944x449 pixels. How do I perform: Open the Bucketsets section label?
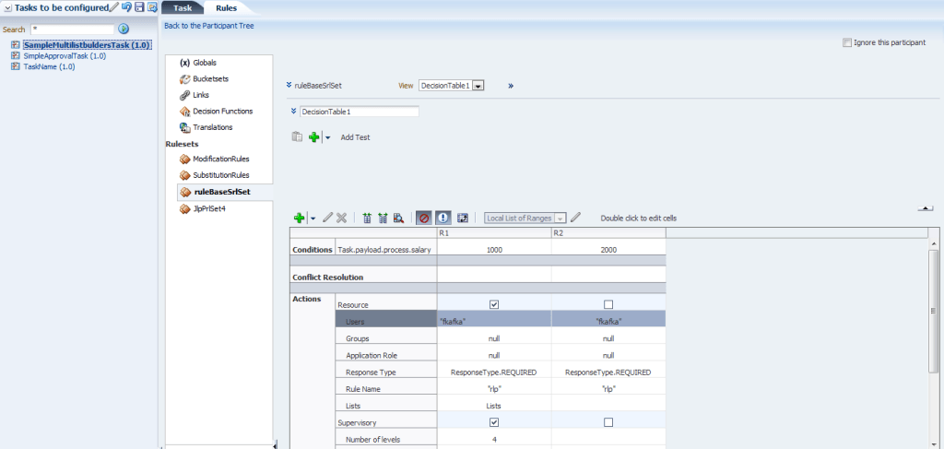pyautogui.click(x=211, y=79)
